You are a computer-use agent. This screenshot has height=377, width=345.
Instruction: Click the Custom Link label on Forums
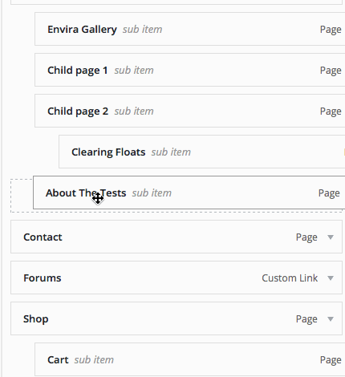[290, 278]
